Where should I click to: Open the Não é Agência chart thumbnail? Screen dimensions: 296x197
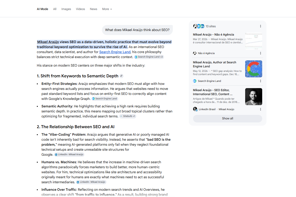coord(253,41)
